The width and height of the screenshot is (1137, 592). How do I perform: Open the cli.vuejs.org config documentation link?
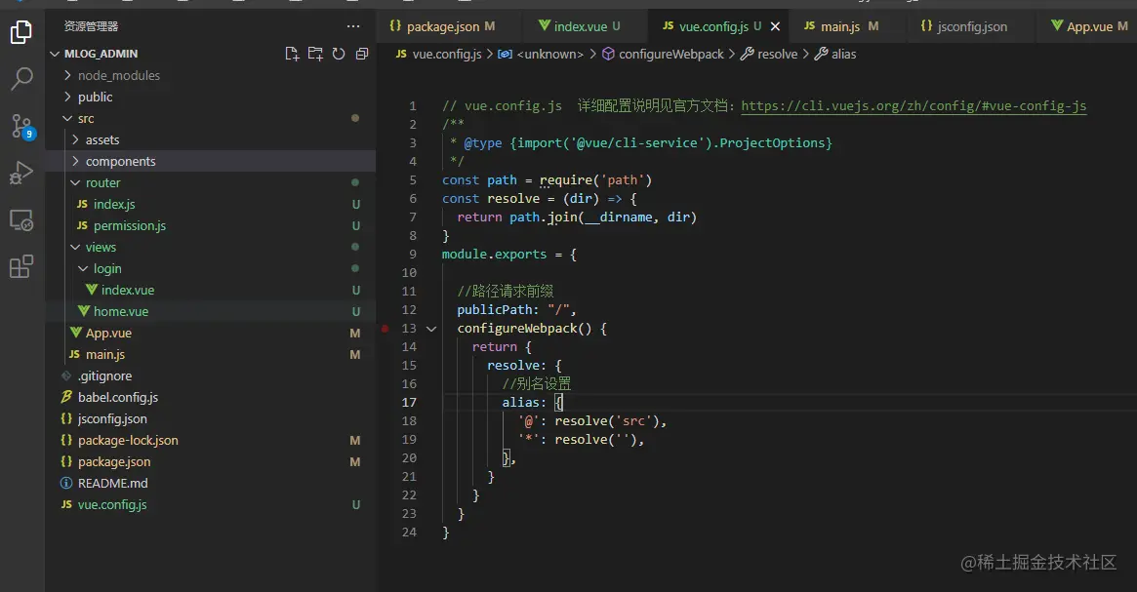pyautogui.click(x=914, y=105)
